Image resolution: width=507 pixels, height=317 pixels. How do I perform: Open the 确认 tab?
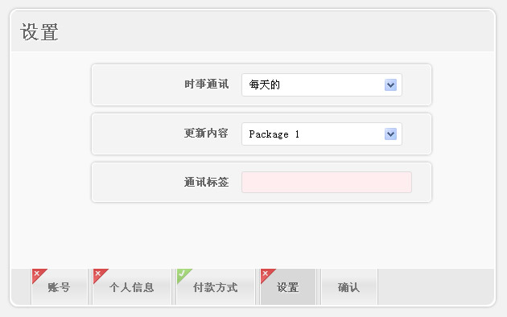pos(349,287)
